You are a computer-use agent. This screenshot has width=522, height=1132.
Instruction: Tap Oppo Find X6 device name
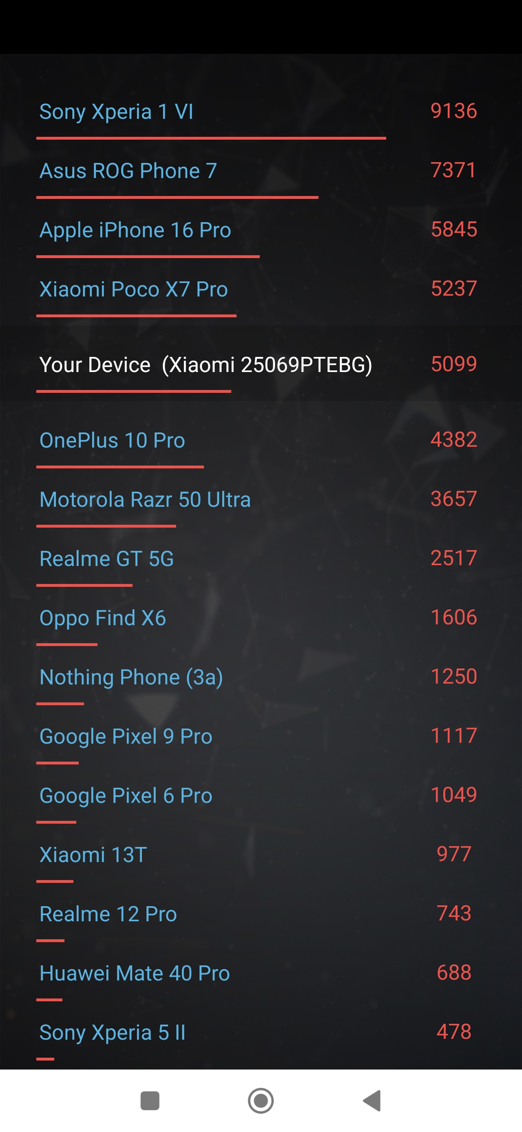click(103, 618)
